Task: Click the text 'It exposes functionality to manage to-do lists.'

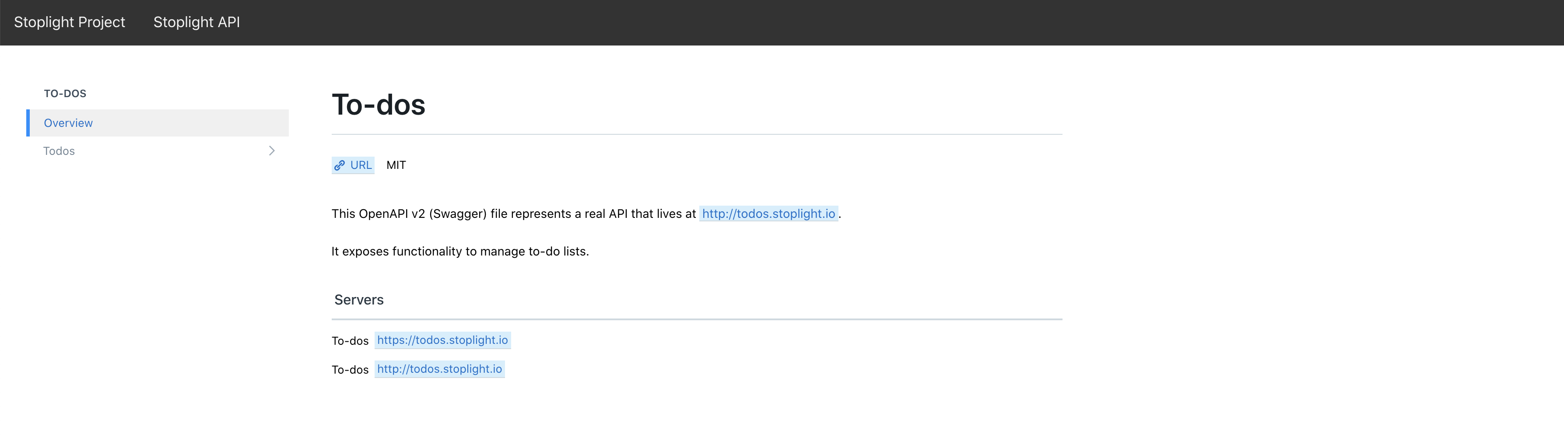Action: [x=460, y=251]
